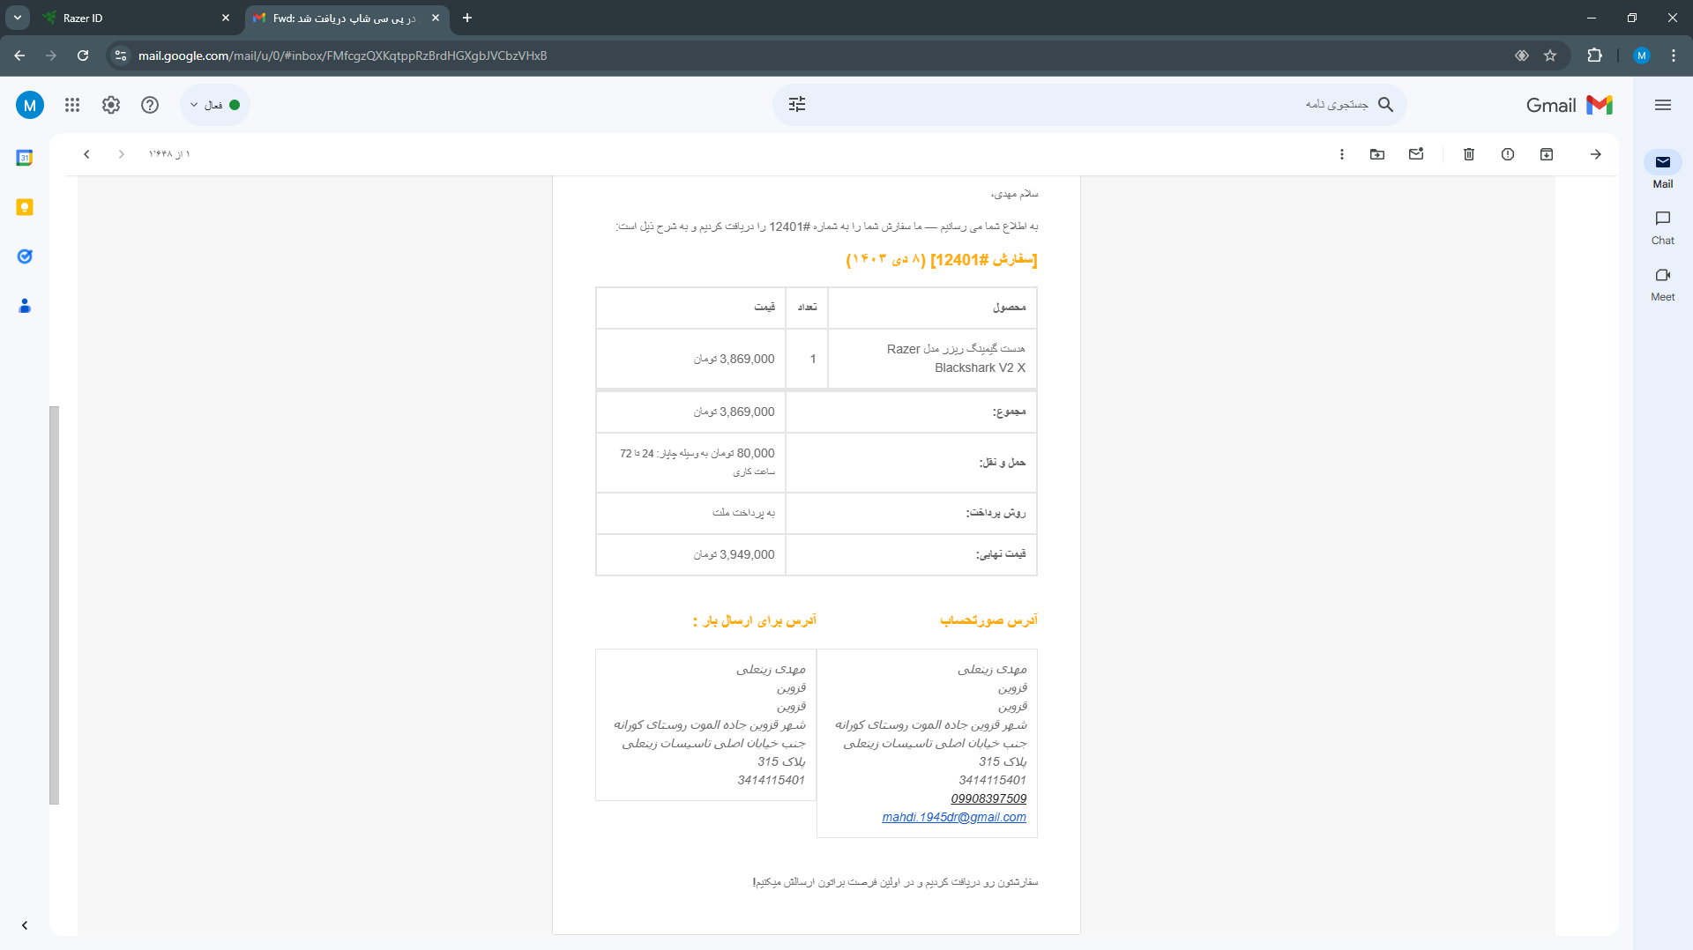The image size is (1693, 950).
Task: Mark the email as unread
Action: click(1416, 154)
